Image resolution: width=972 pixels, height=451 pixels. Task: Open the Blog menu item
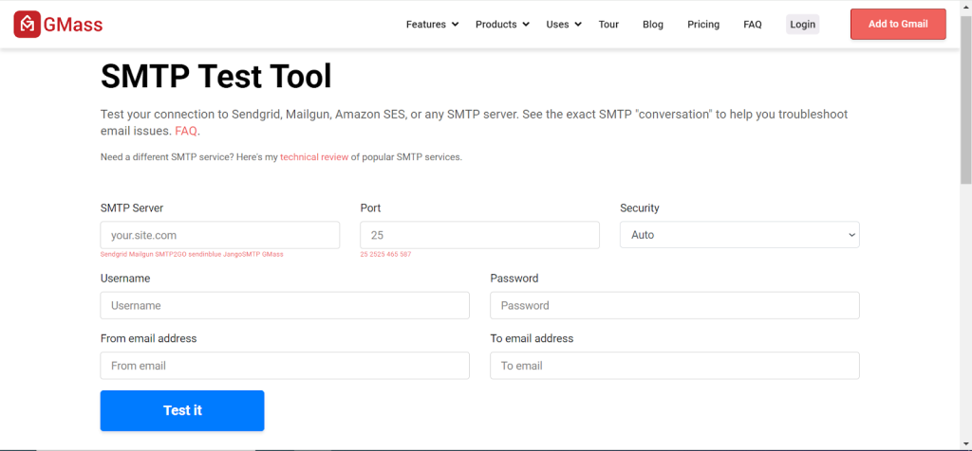[652, 25]
